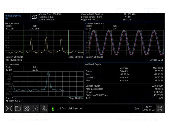Open the help question mark icon
Screen dimensions: 169x126
point(35,108)
